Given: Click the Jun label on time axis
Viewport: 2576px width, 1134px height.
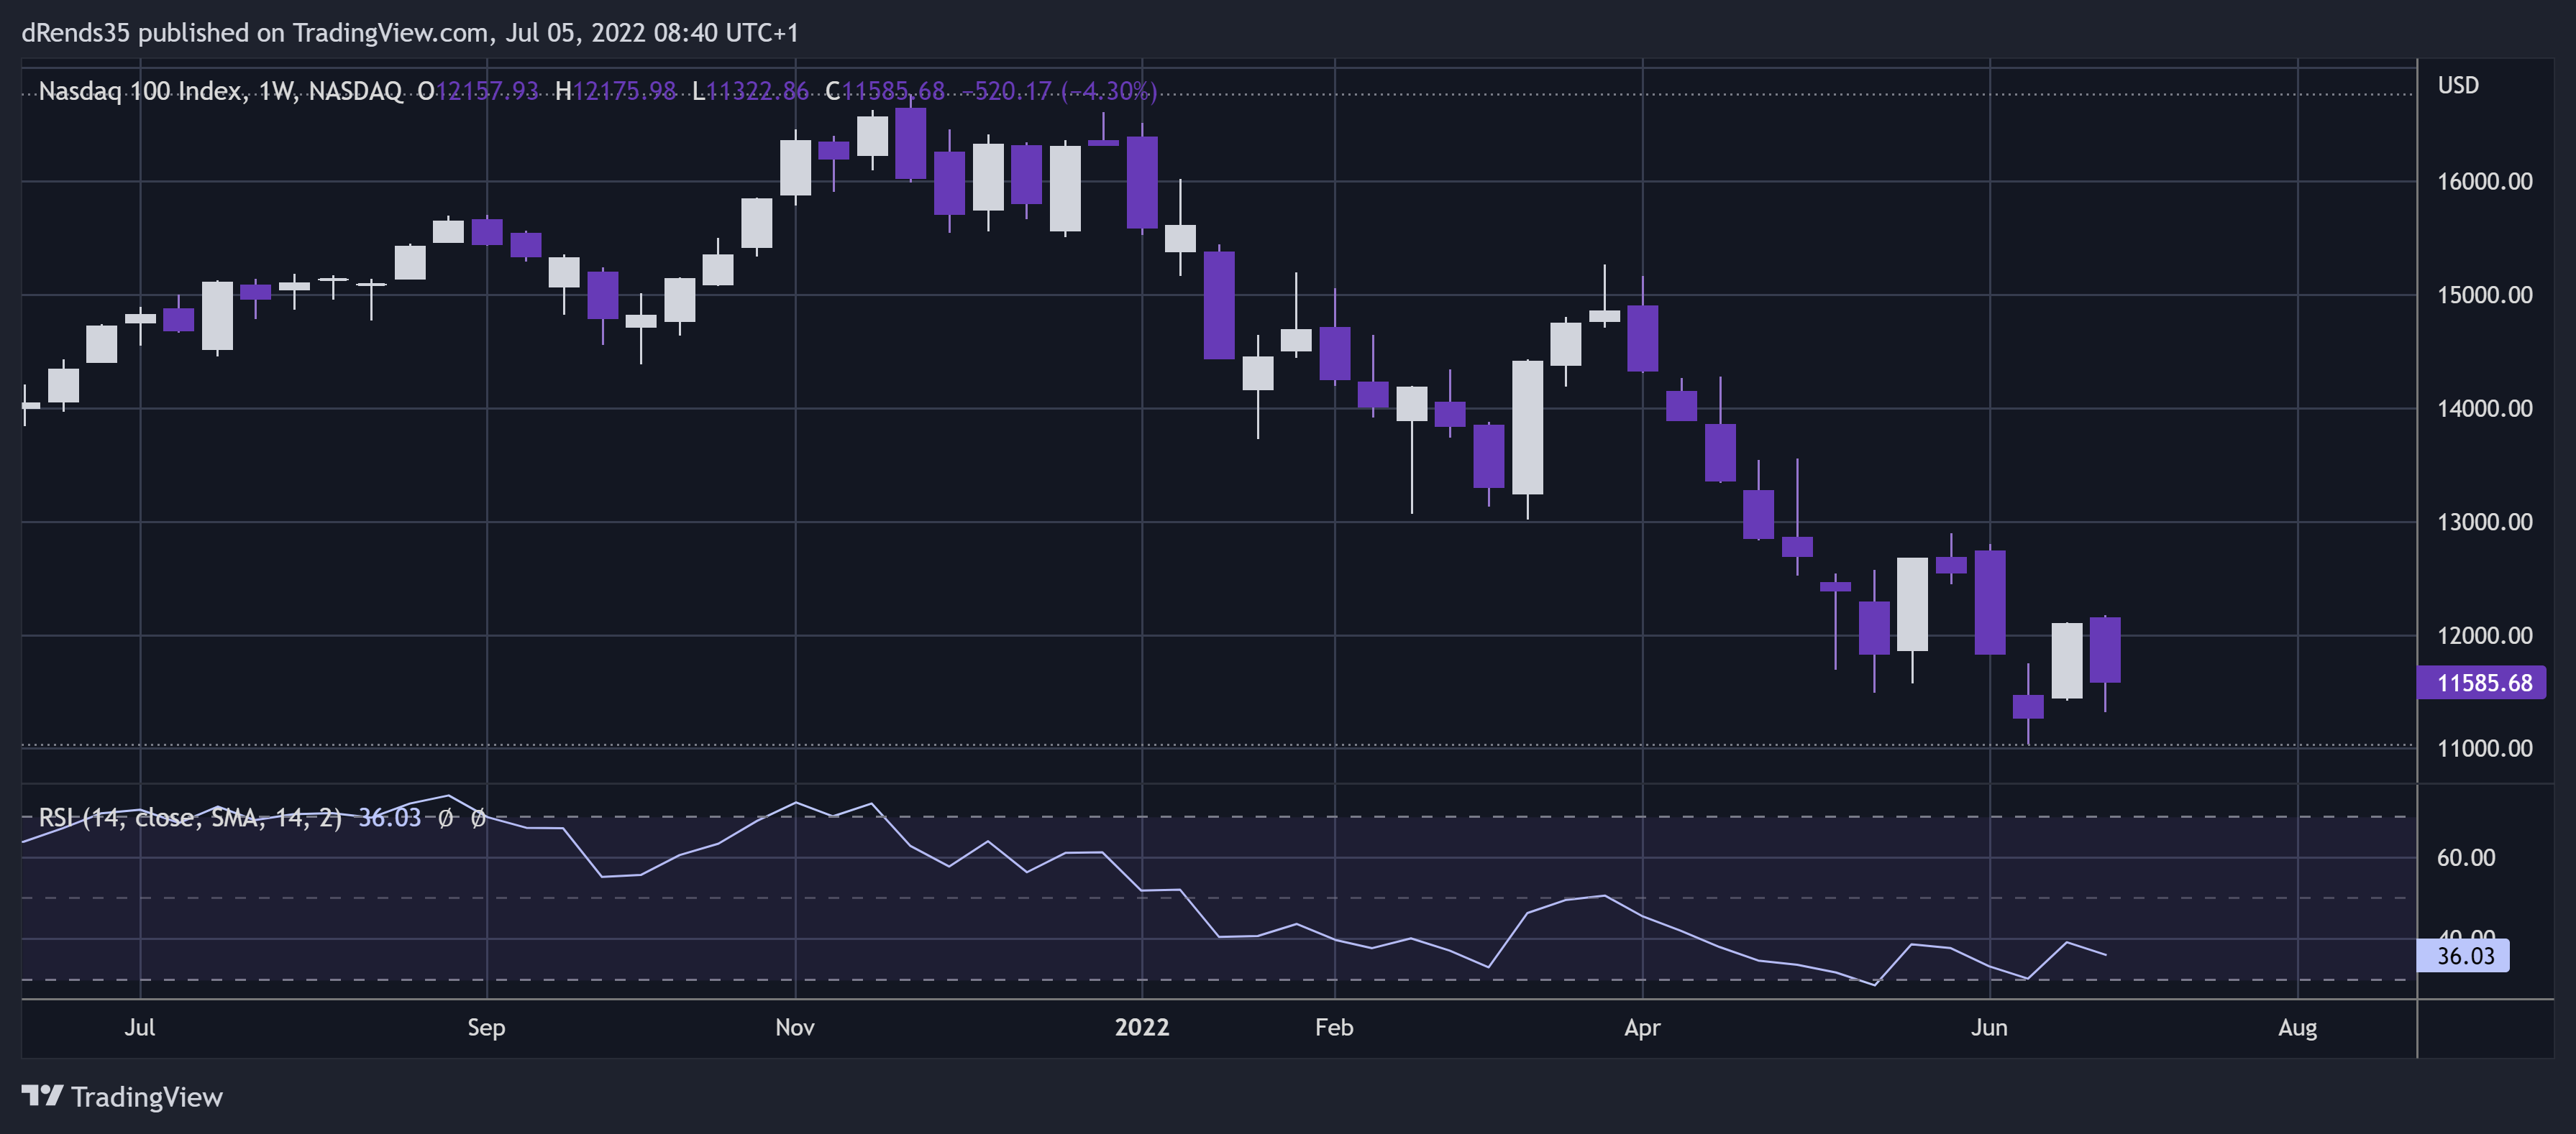Looking at the screenshot, I should click(x=1989, y=1027).
